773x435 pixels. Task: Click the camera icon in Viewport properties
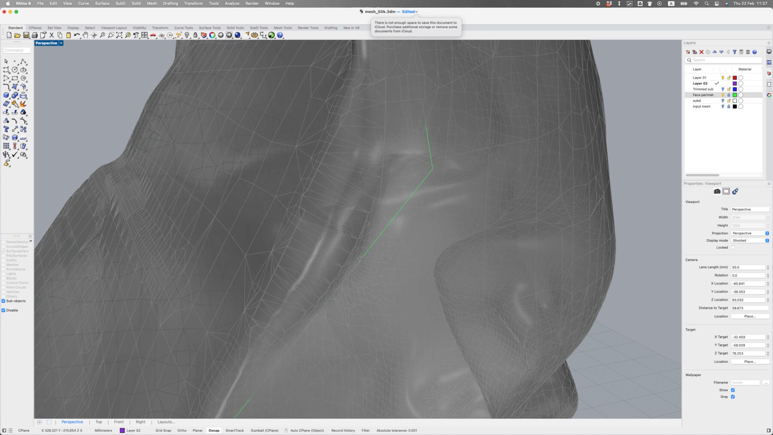[x=717, y=192]
